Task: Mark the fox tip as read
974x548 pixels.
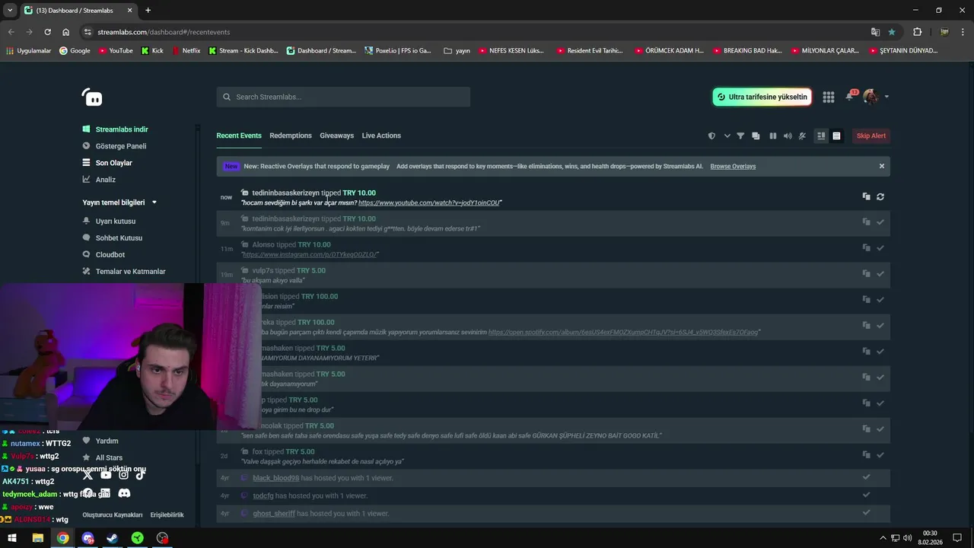Action: (880, 455)
